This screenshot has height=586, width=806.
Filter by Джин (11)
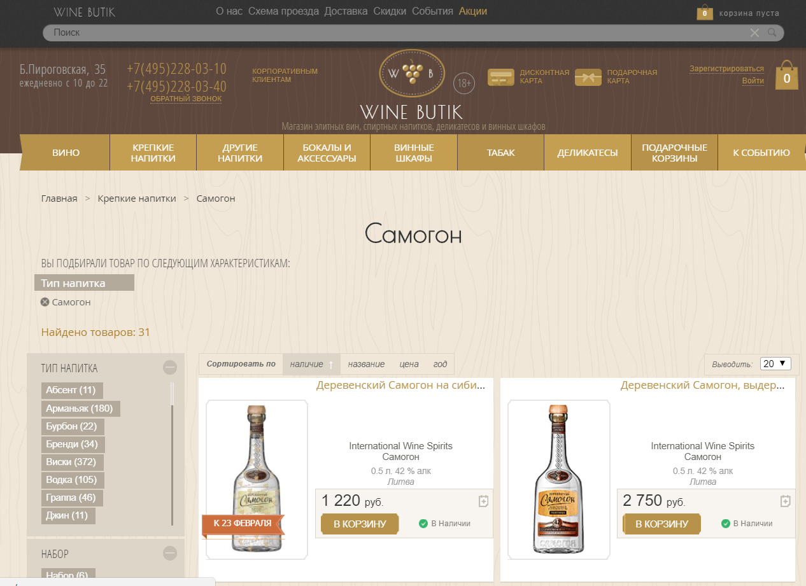(67, 515)
